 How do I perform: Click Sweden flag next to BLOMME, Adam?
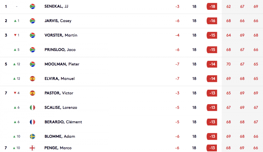pyautogui.click(x=32, y=136)
